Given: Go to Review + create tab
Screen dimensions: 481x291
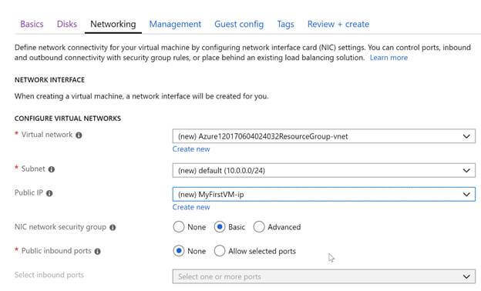Looking at the screenshot, I should 338,24.
